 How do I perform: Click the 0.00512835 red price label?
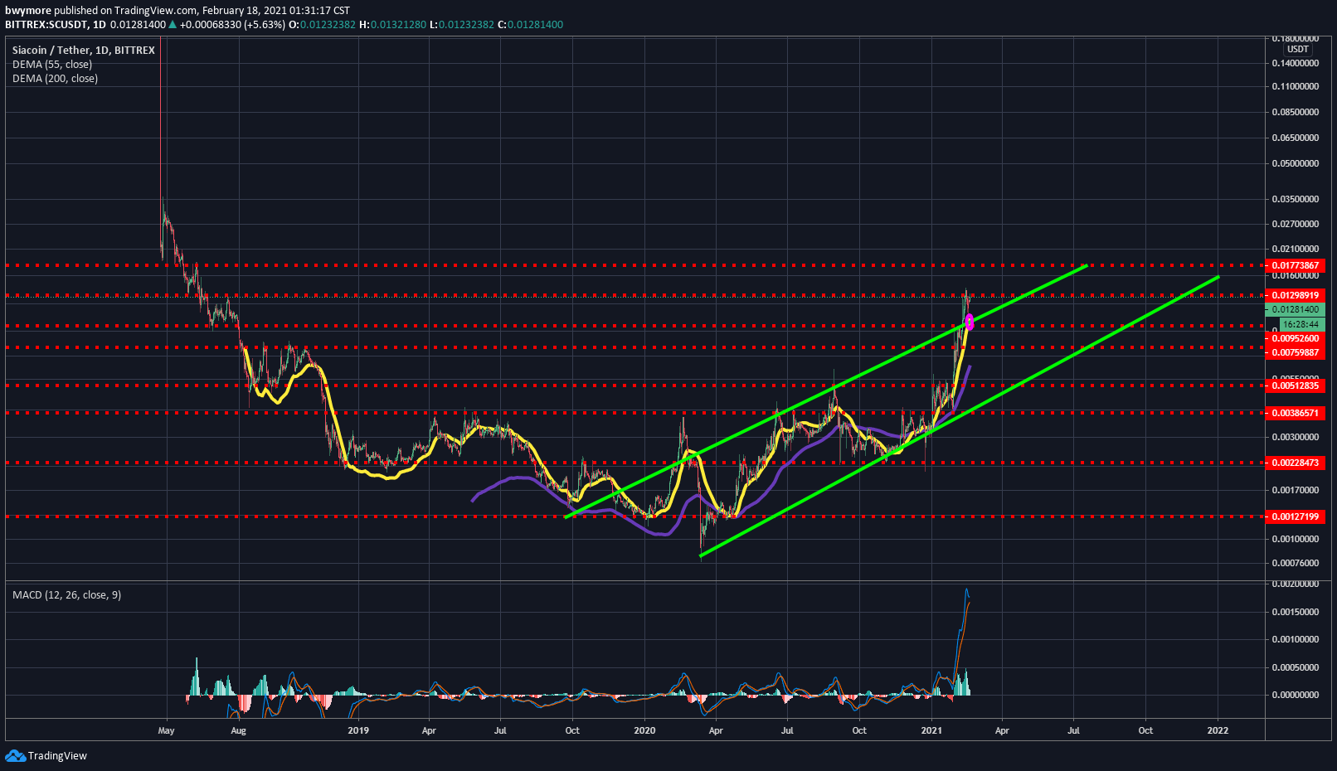tap(1295, 385)
